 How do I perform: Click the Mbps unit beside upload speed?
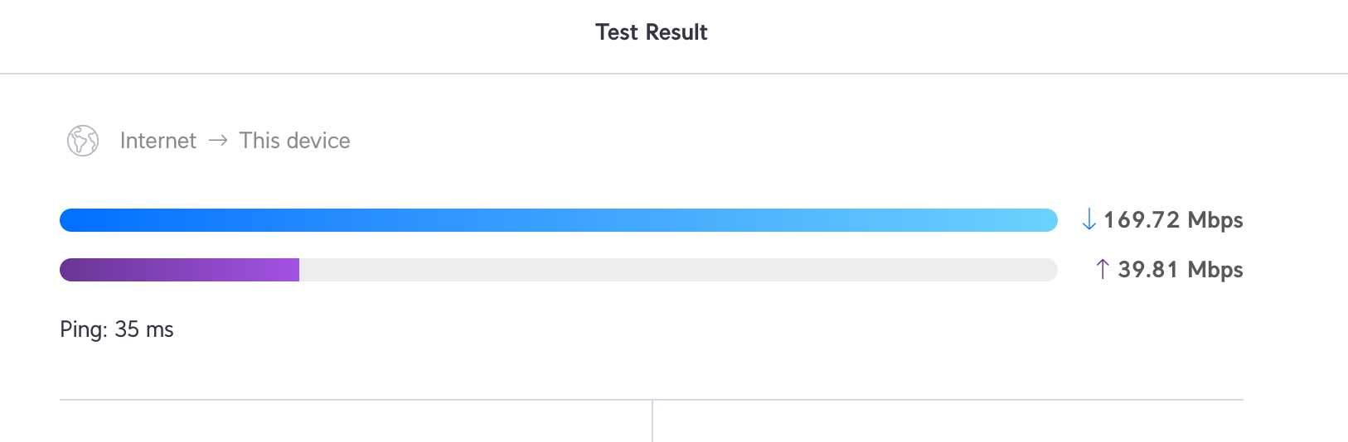[x=1215, y=270]
